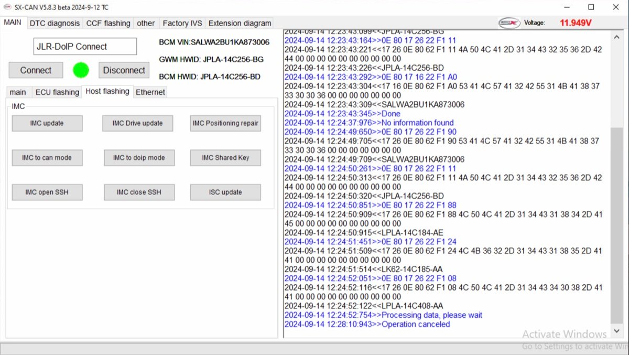Screen dimensions: 629x355
Task: Launch IMC Positioning repair
Action: pyautogui.click(x=225, y=123)
